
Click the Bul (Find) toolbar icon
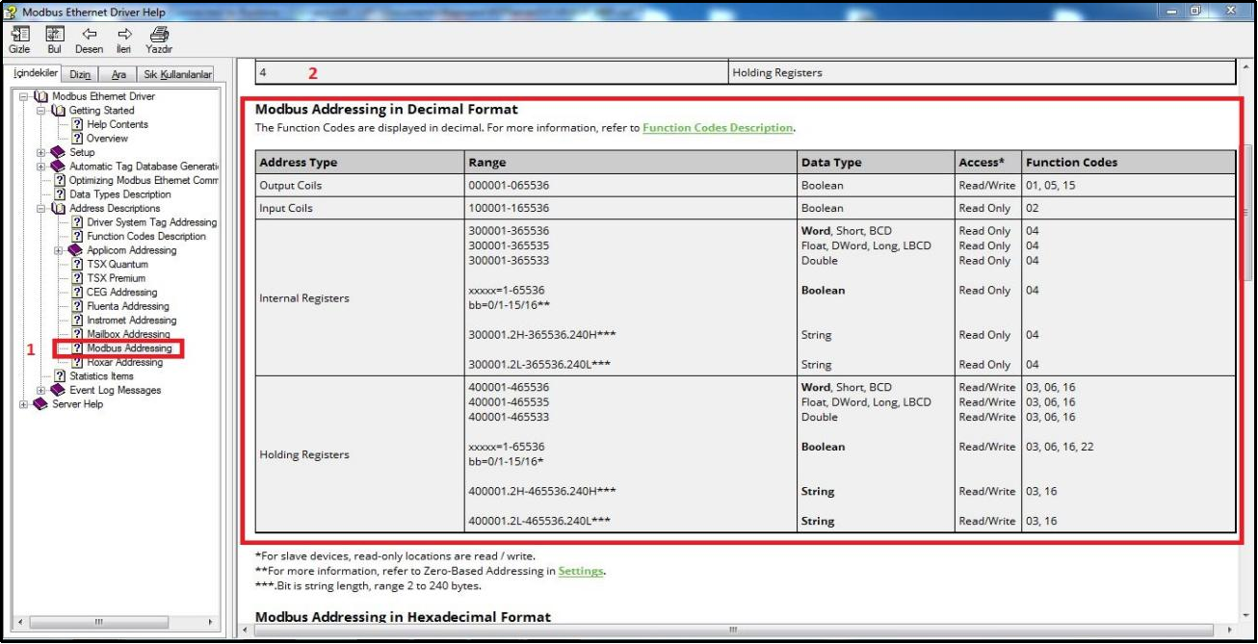coord(55,34)
